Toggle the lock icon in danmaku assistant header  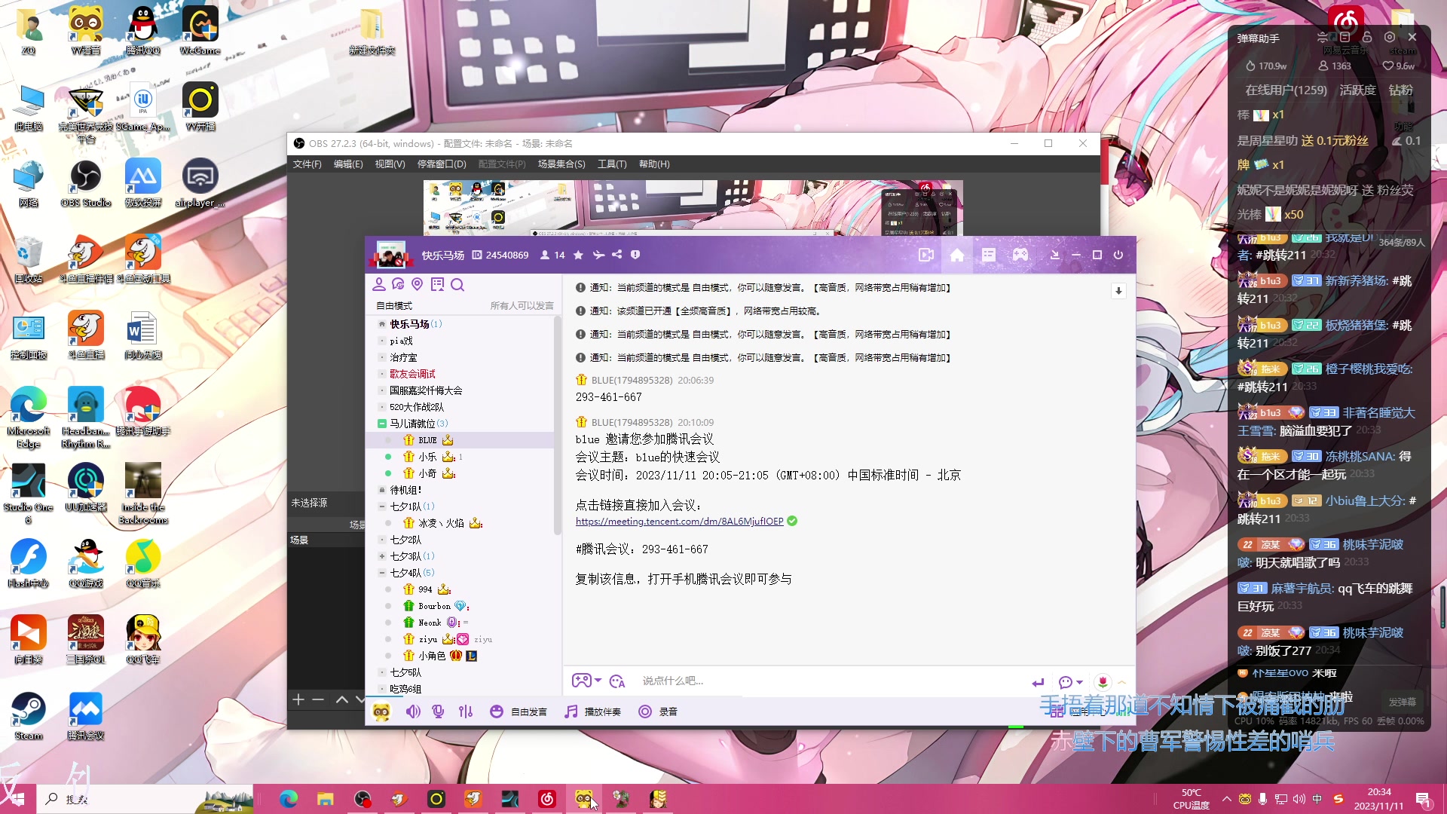[1366, 37]
